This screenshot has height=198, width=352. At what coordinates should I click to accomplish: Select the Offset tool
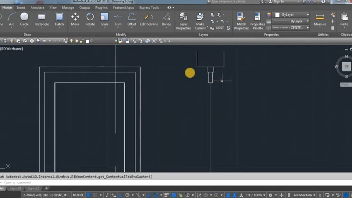[x=132, y=20]
